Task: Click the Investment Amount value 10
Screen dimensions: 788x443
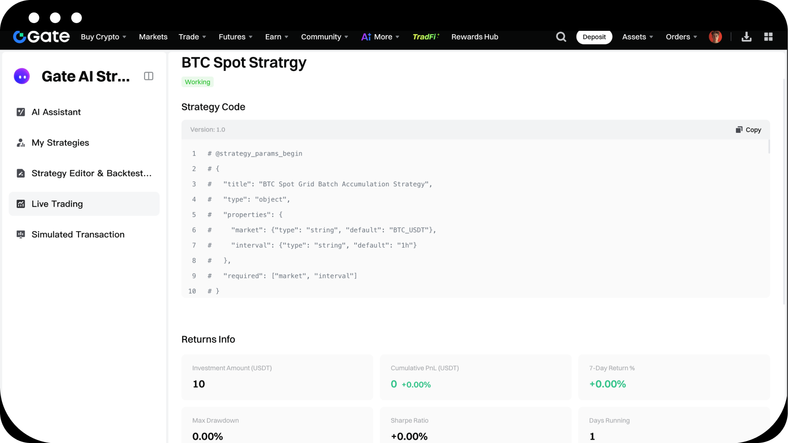Action: 199,384
